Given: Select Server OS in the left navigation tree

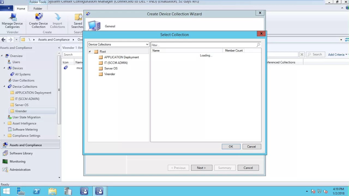Looking at the screenshot, I should point(22,105).
